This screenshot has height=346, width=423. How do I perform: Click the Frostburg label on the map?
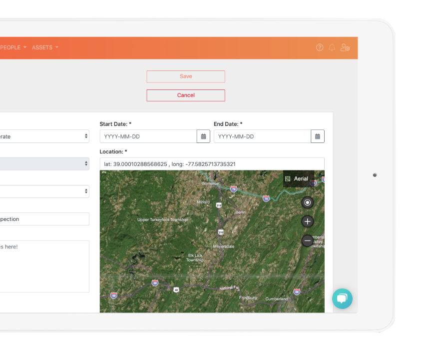(x=248, y=297)
